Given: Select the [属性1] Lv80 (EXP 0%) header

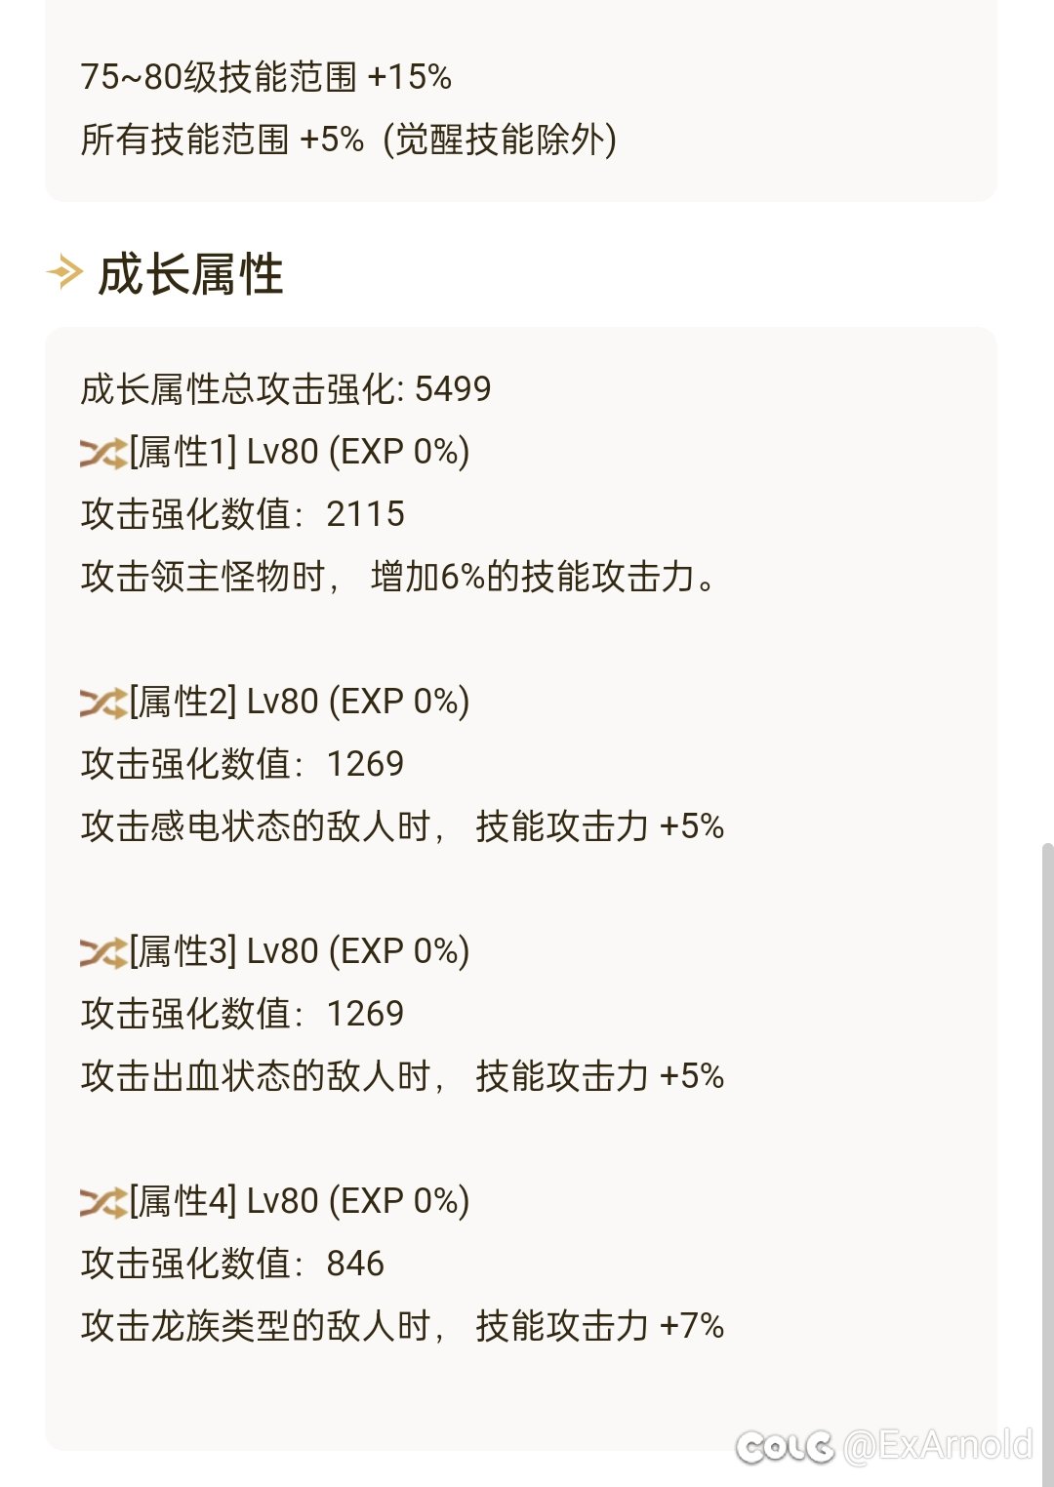Looking at the screenshot, I should [x=300, y=452].
